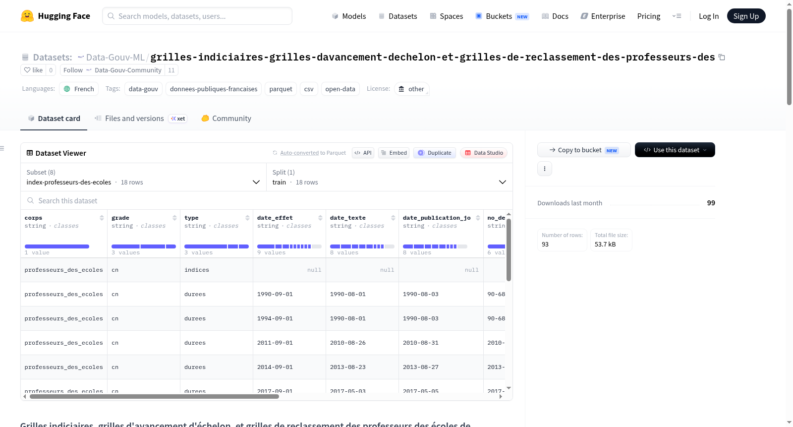Click the Duplicate button's round icon
793x427 pixels.
421,153
